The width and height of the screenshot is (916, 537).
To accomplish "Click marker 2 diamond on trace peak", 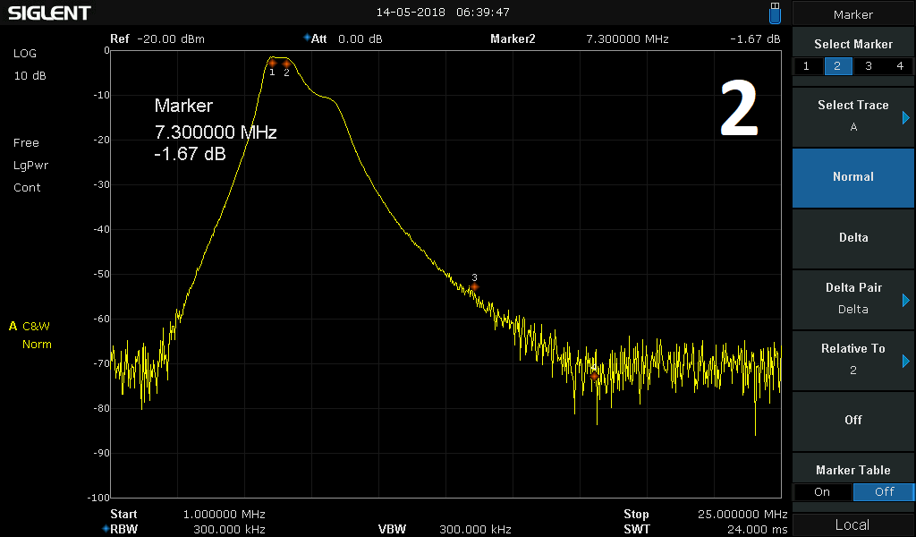I will click(286, 64).
